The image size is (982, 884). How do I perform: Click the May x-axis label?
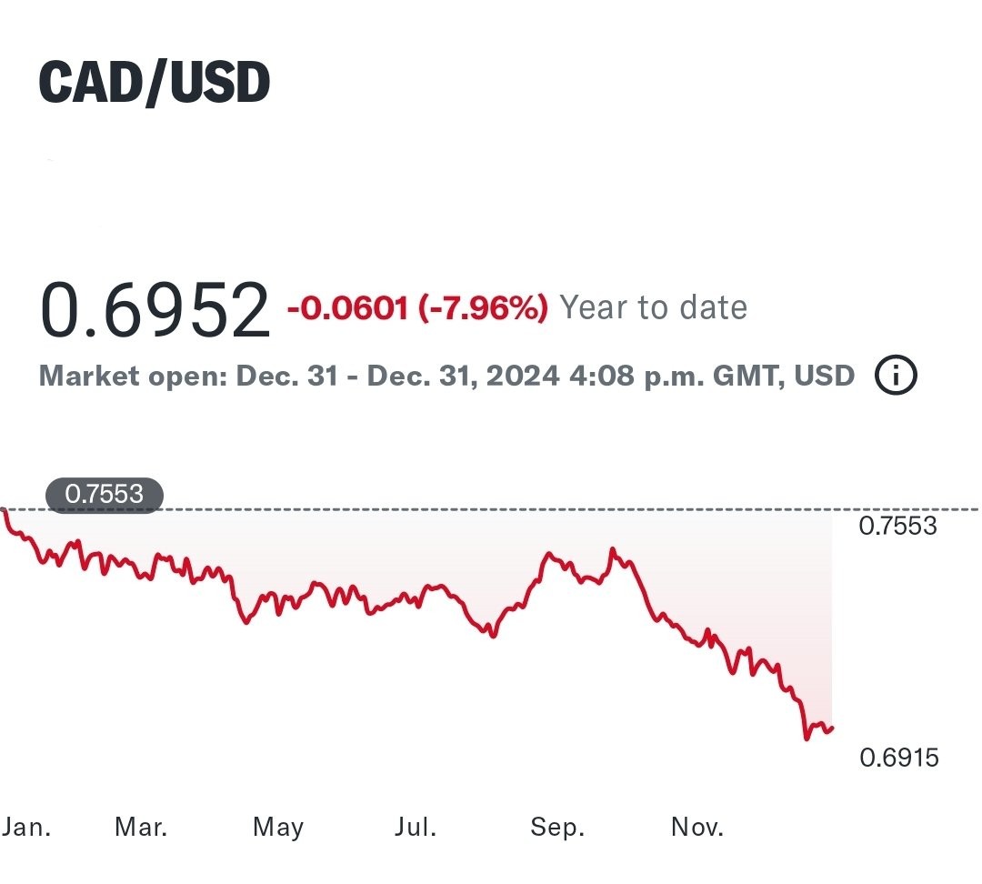(x=278, y=827)
